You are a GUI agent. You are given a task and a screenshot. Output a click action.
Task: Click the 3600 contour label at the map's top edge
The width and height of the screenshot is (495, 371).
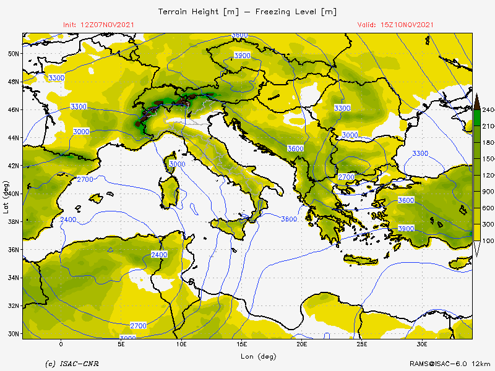(239, 35)
